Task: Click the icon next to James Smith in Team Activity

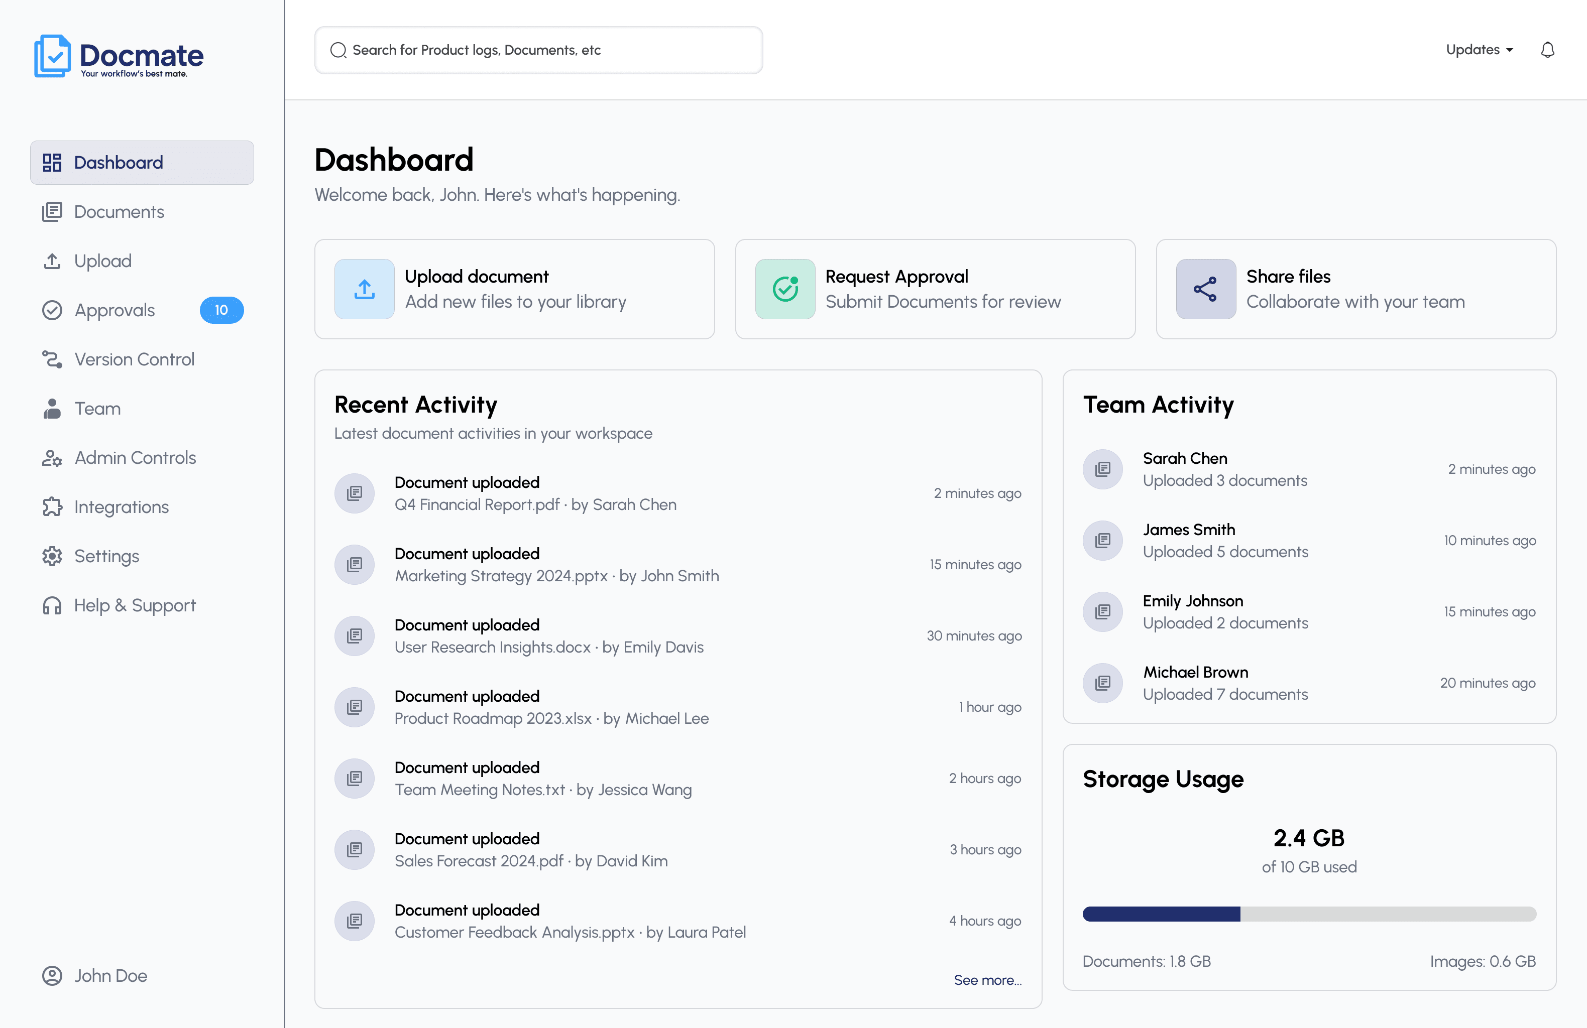Action: pyautogui.click(x=1103, y=541)
